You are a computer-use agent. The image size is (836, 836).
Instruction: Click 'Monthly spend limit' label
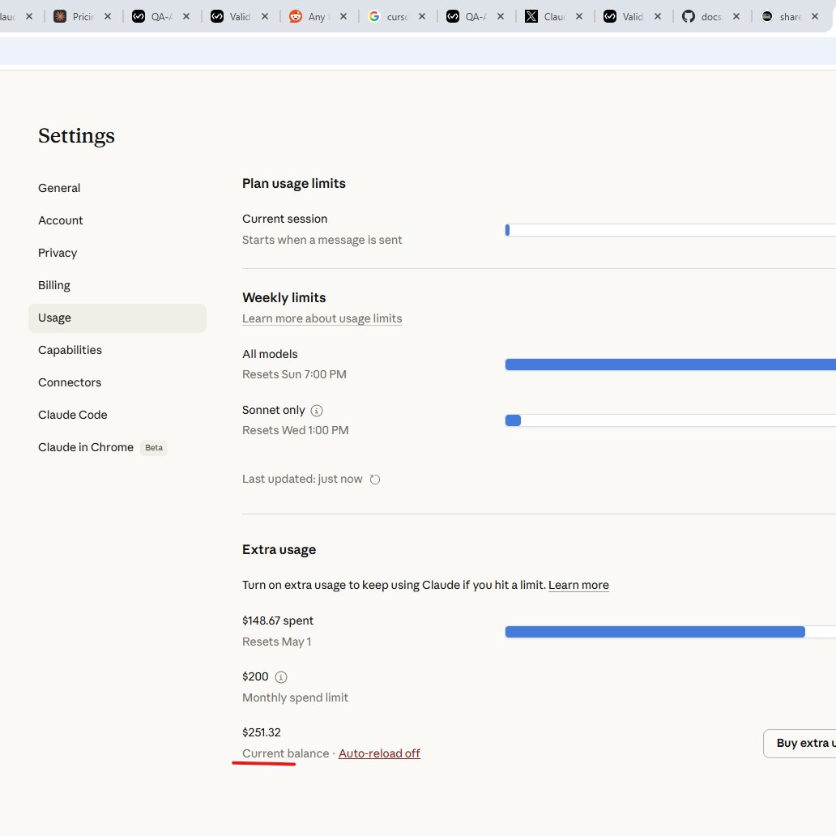[x=295, y=698]
